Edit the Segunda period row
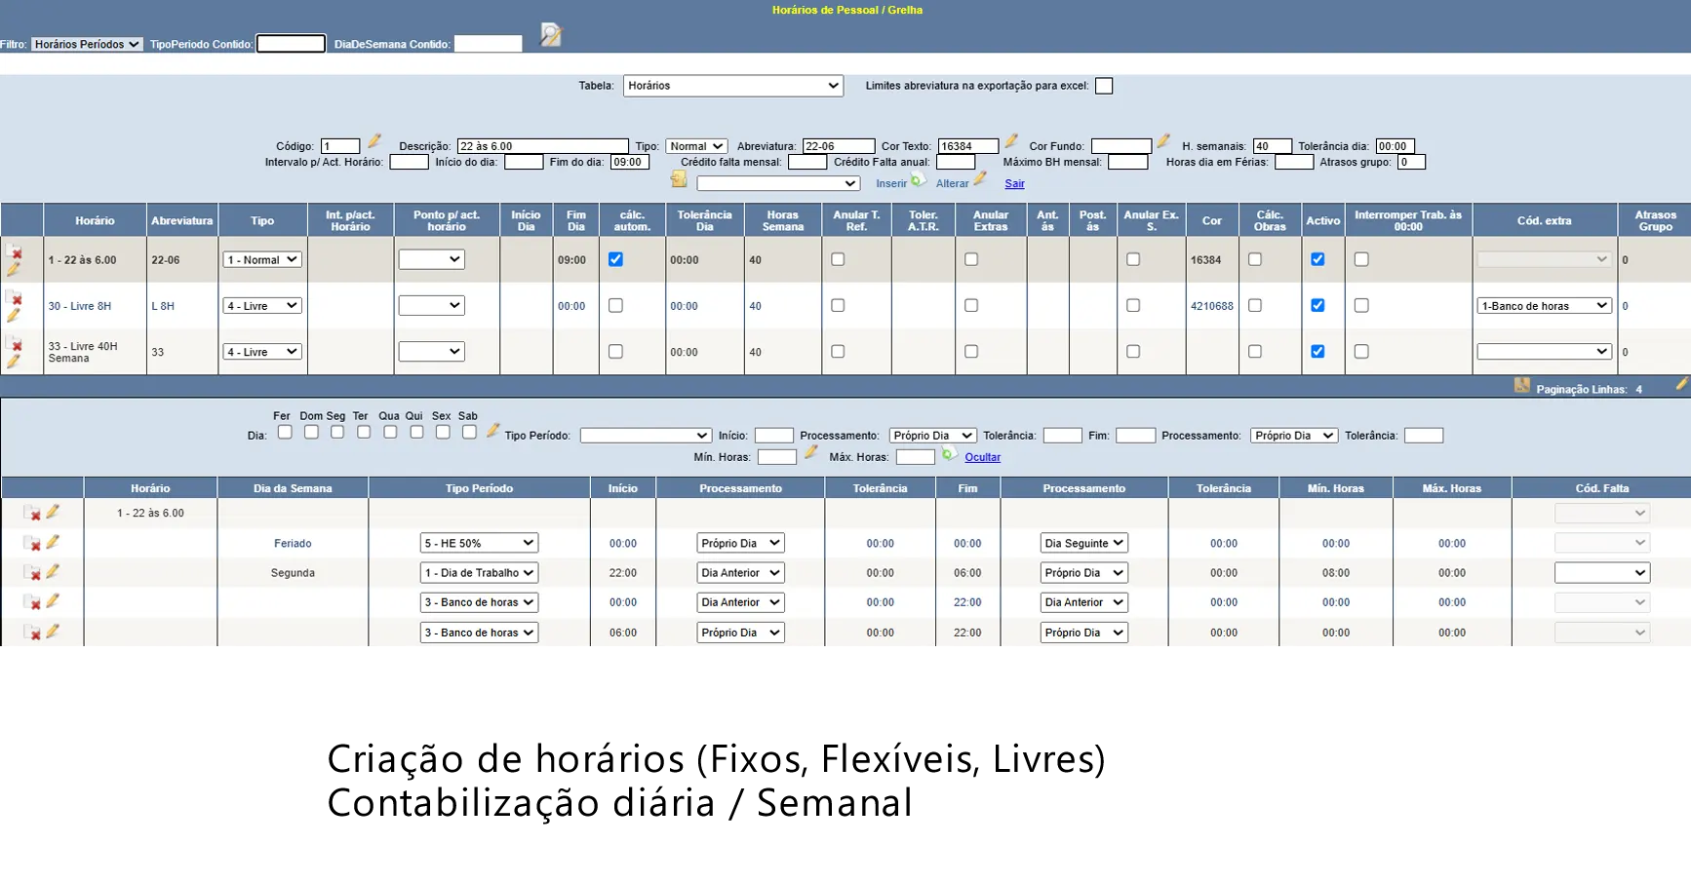The image size is (1691, 883). [x=53, y=571]
